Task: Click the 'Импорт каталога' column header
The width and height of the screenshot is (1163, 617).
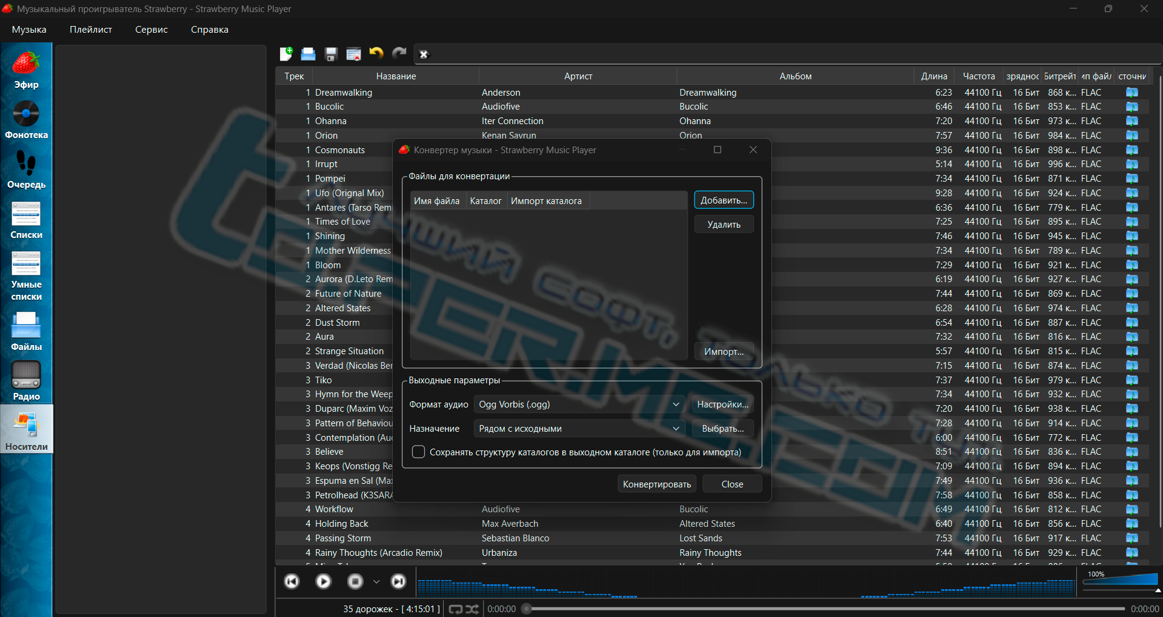Action: click(x=547, y=201)
